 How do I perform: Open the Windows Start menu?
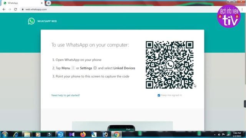(5, 135)
